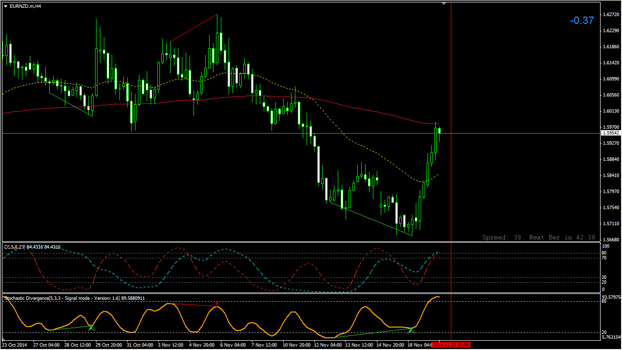
Task: Select the EURNZD.m,H4 chart title
Action: (x=25, y=6)
